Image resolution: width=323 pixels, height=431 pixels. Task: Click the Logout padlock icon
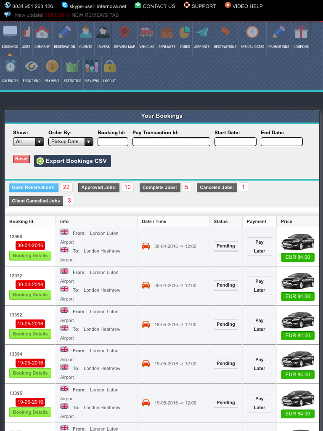click(110, 66)
